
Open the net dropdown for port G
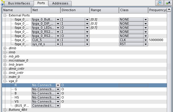click(x=58, y=89)
